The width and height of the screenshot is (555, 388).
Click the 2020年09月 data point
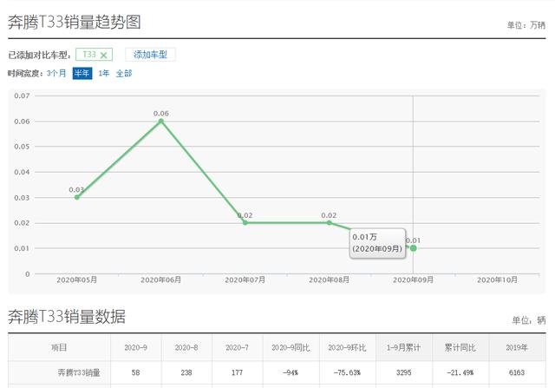pos(413,248)
